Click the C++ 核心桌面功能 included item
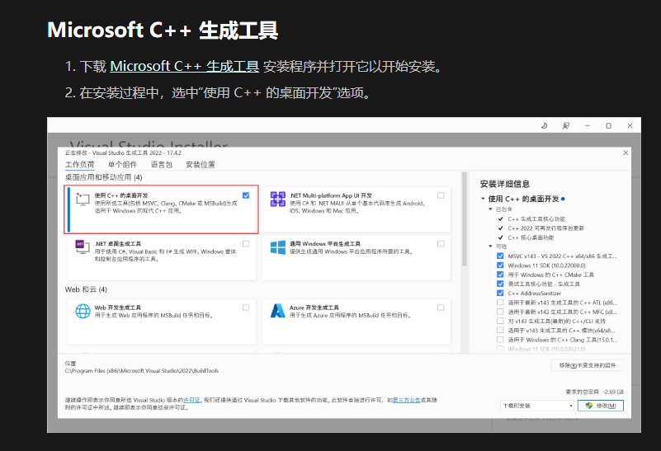This screenshot has width=661, height=451. 531,237
